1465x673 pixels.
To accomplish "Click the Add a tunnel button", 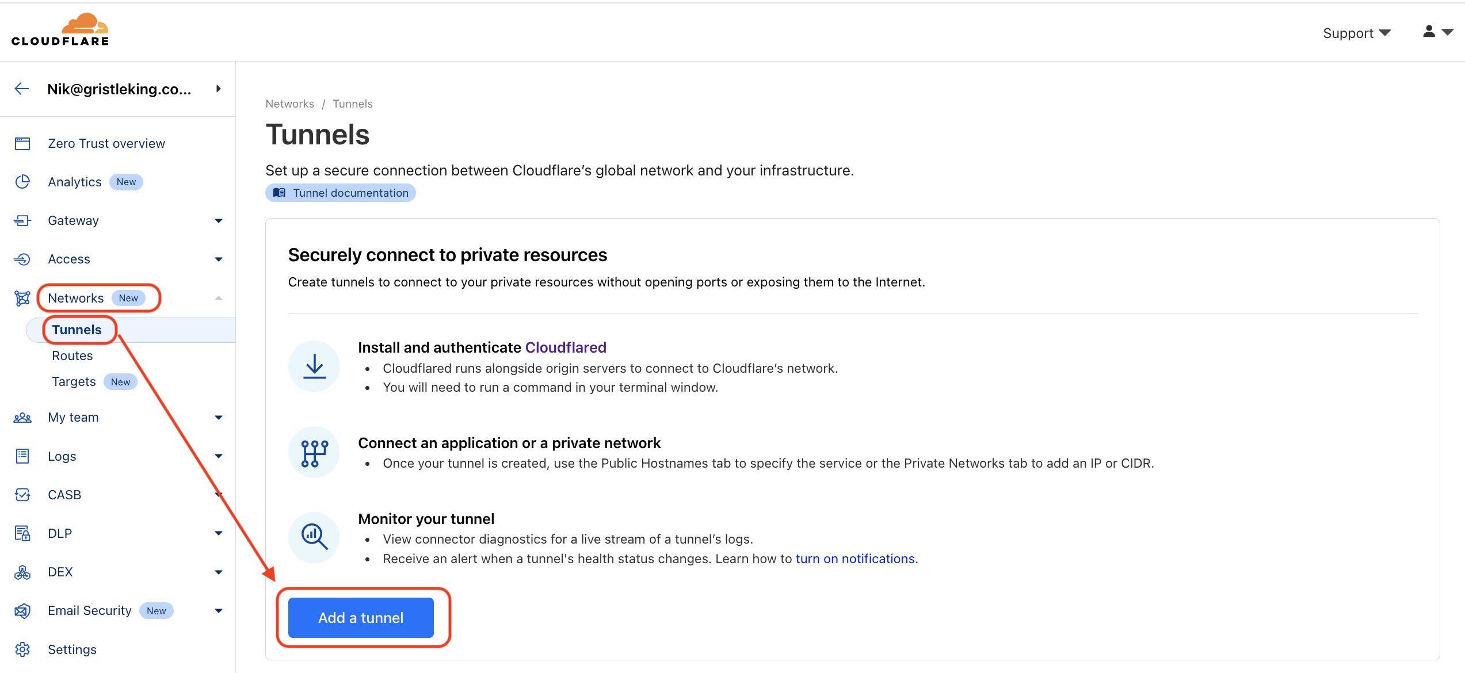I will click(361, 618).
